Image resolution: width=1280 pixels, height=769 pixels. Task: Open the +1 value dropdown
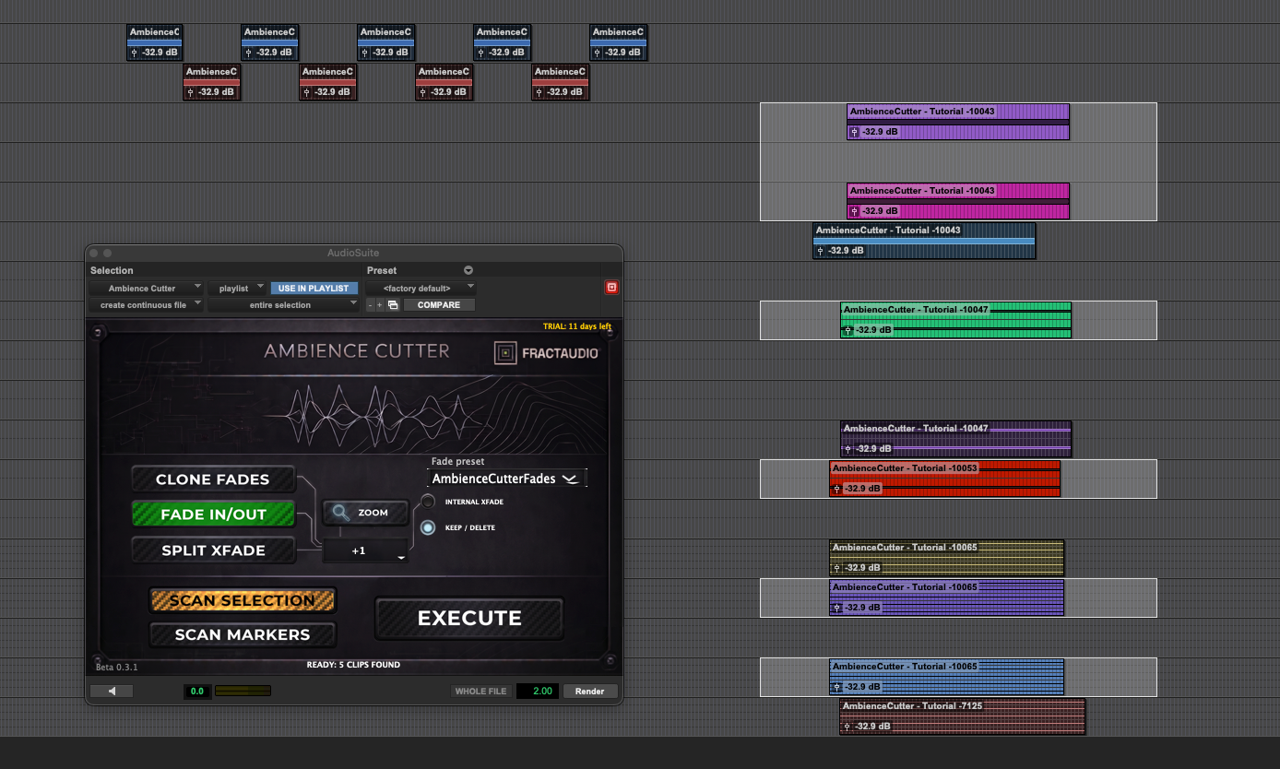coord(365,550)
